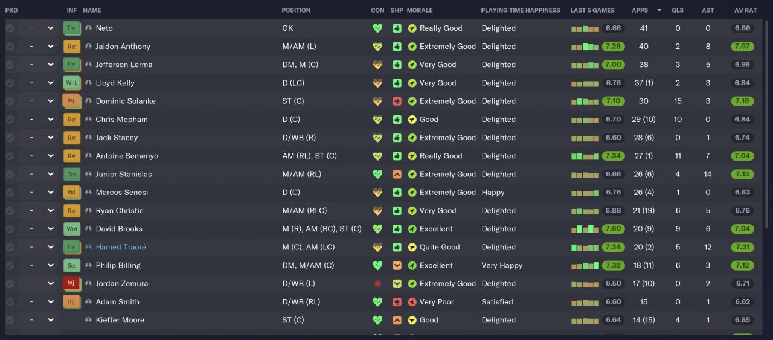The width and height of the screenshot is (773, 340).
Task: Click Dominic Solanke's orange Inj status icon
Action: 71,101
